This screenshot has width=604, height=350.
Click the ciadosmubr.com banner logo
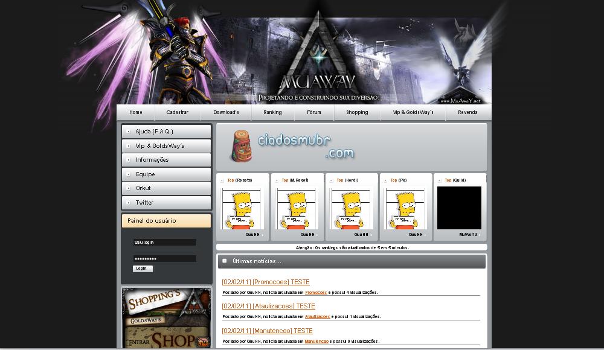pos(293,147)
